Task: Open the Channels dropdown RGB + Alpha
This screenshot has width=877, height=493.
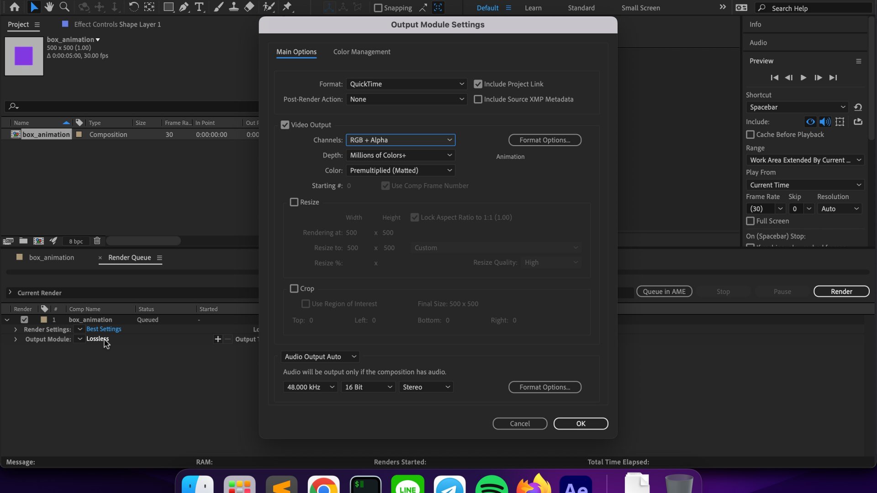Action: pos(401,140)
